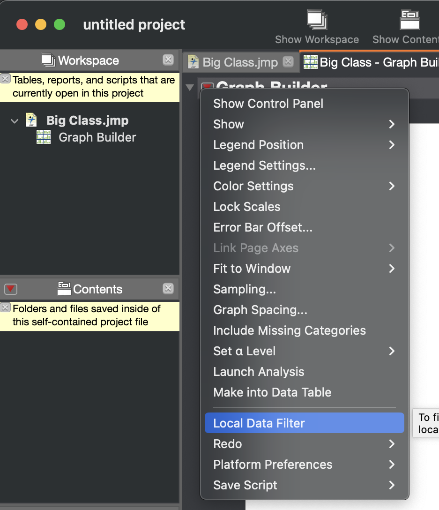
Task: Expand the Legend Position submenu
Action: point(258,145)
